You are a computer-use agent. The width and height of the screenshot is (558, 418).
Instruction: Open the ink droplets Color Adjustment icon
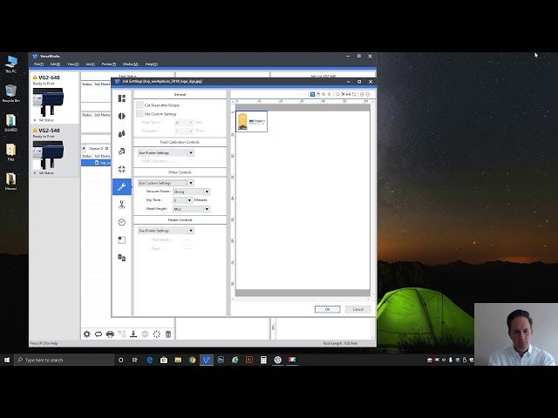122,134
